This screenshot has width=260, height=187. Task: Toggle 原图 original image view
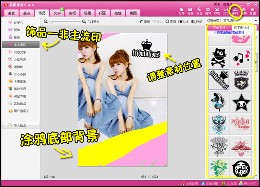pos(170,21)
